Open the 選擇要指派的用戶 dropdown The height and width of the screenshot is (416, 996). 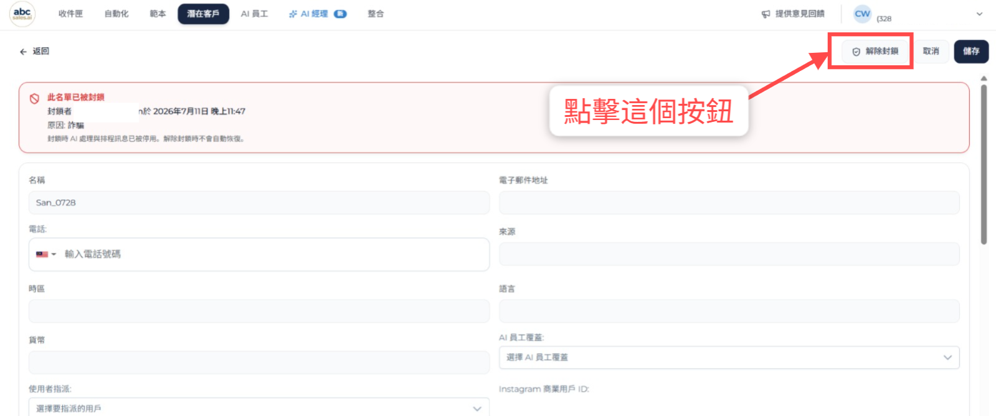click(x=259, y=408)
